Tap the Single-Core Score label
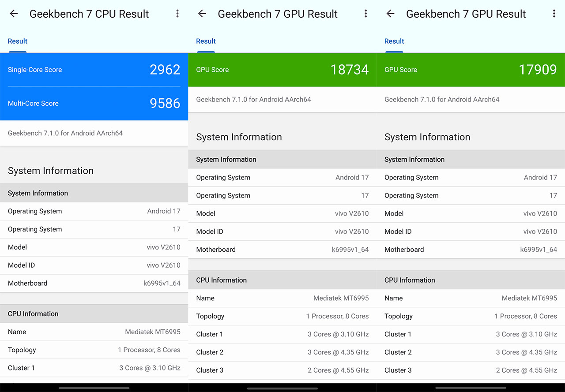 pos(35,70)
